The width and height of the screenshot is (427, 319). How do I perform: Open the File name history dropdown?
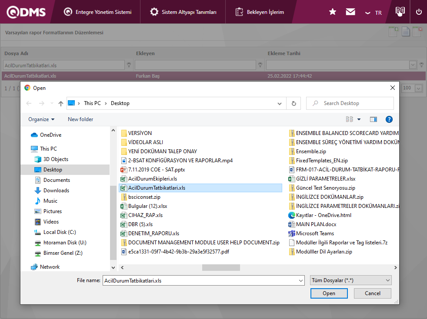click(301, 280)
